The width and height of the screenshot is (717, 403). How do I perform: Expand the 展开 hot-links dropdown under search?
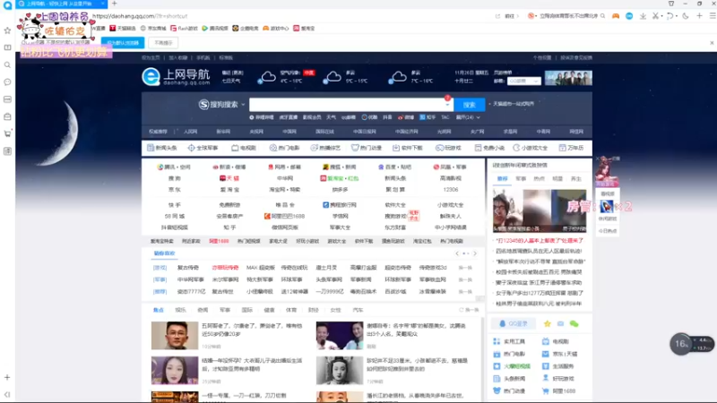[x=468, y=117]
